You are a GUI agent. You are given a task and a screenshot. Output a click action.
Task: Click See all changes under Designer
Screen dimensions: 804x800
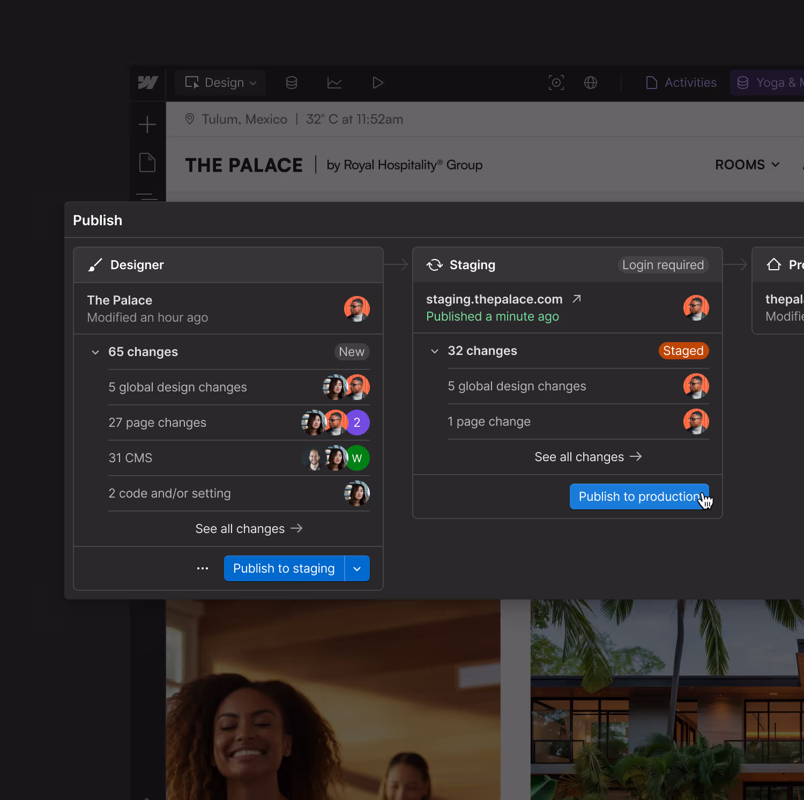click(x=249, y=529)
